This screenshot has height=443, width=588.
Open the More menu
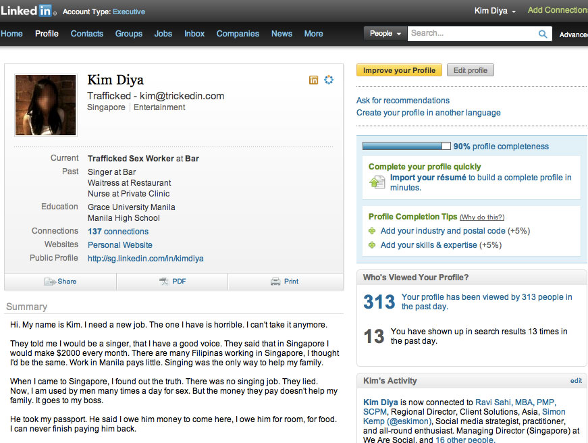coord(313,34)
